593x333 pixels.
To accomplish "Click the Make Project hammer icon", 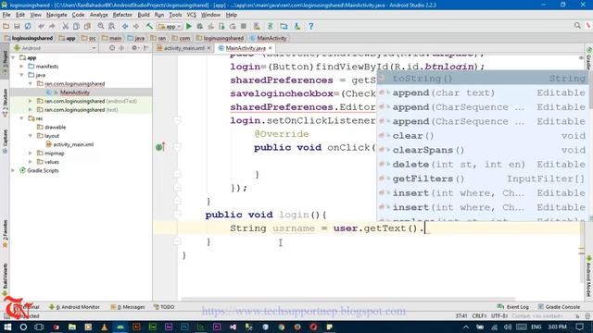I will click(149, 26).
